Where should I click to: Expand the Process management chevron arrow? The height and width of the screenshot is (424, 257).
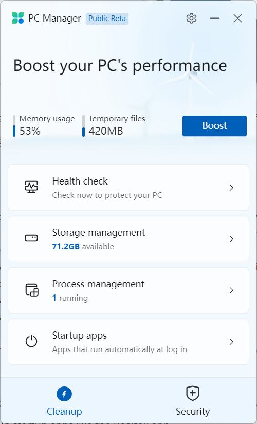pyautogui.click(x=231, y=290)
